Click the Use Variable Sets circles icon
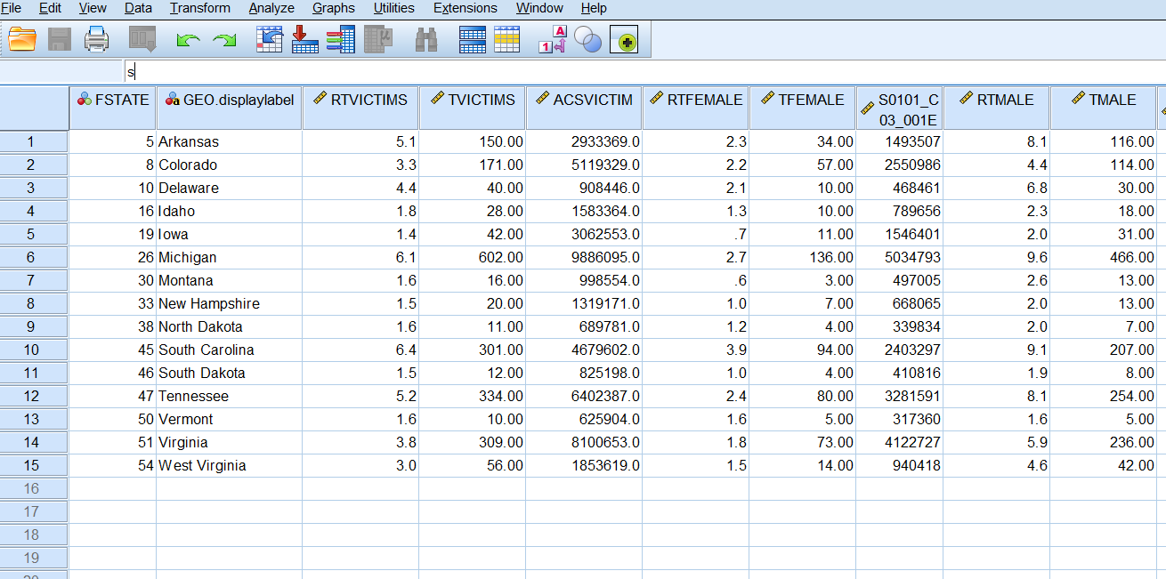Screen dimensions: 1166x579 click(x=587, y=39)
